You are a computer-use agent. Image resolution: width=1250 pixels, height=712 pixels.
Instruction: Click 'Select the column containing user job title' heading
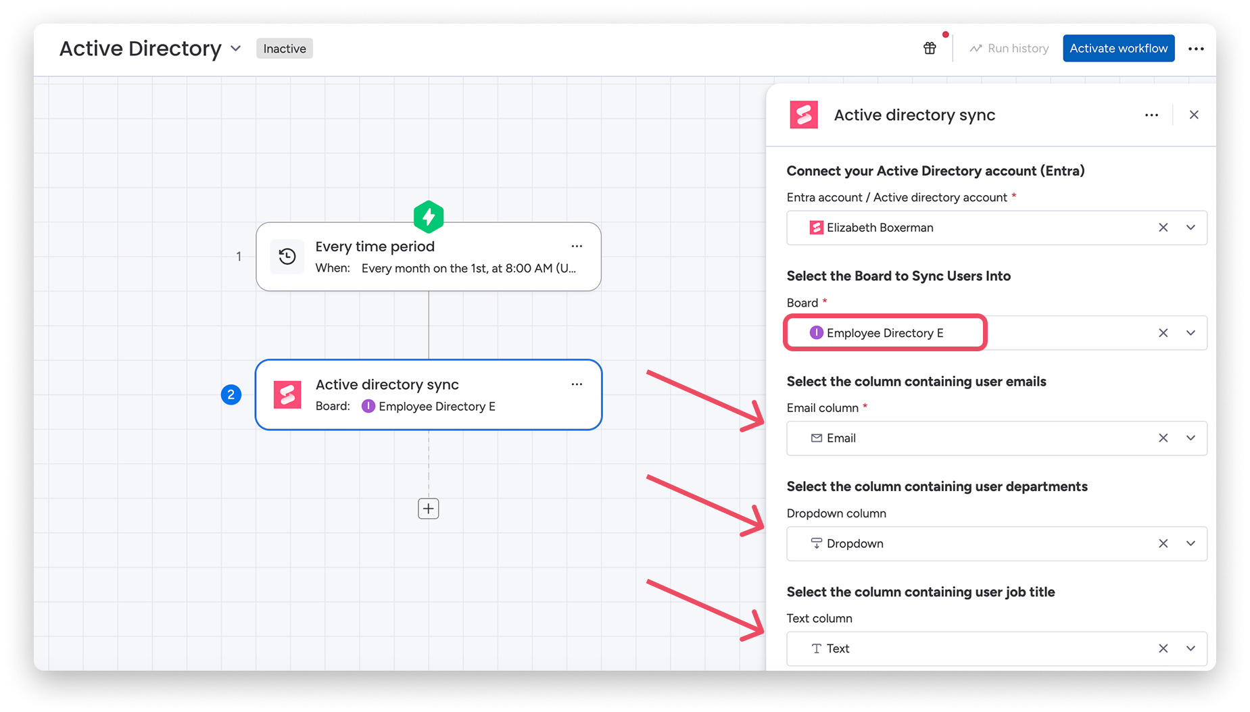[921, 592]
